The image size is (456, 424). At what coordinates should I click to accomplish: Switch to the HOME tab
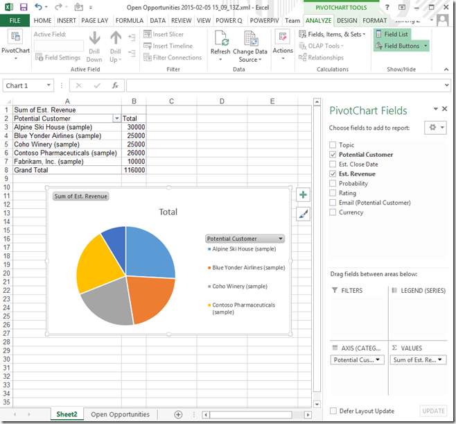point(42,20)
